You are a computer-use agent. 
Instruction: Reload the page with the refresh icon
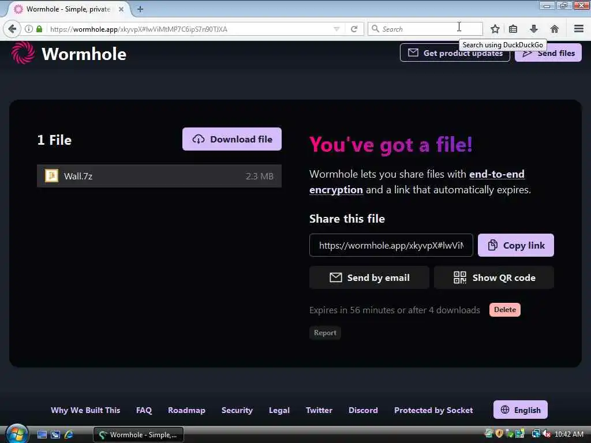(x=354, y=29)
